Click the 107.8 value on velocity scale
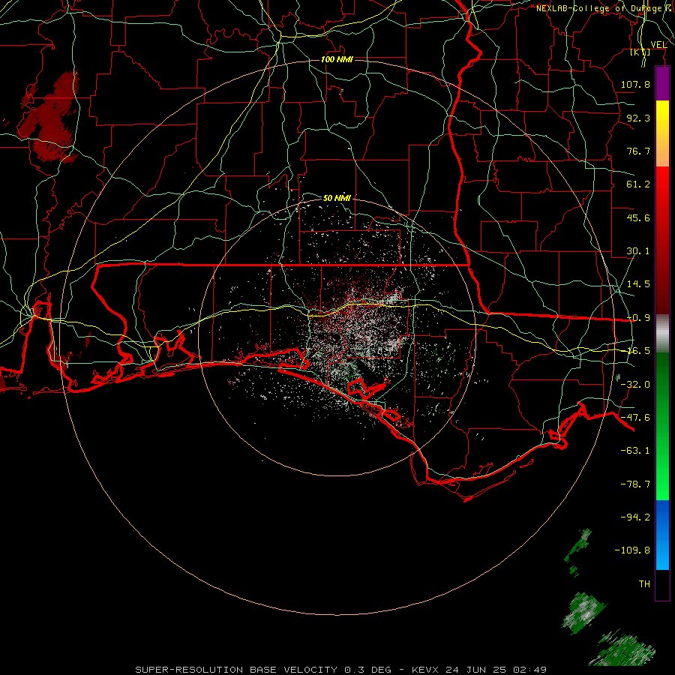Screen dimensions: 675x675 (635, 84)
